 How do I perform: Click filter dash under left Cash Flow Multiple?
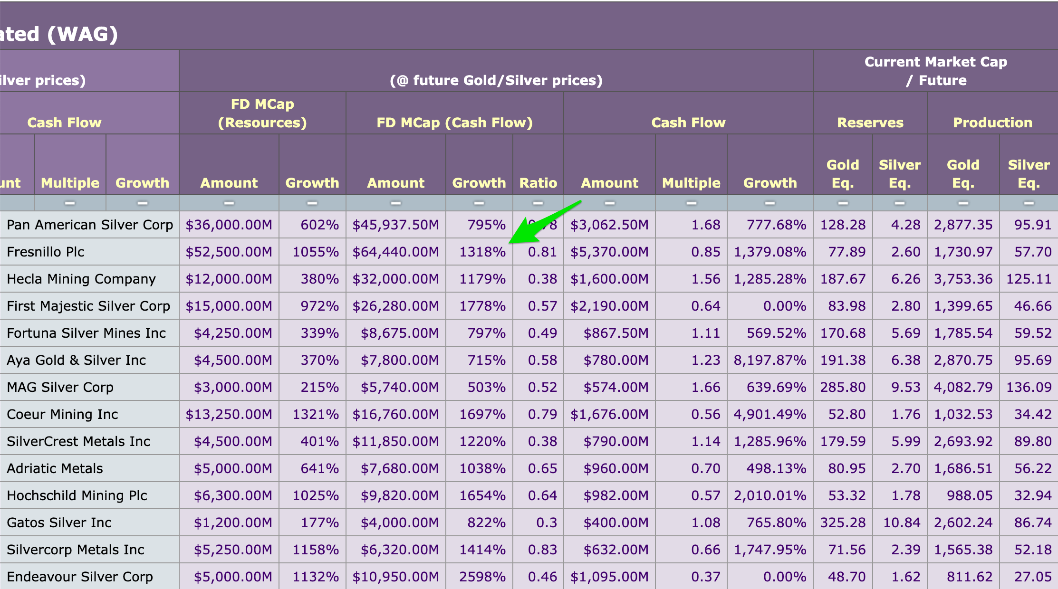70,203
